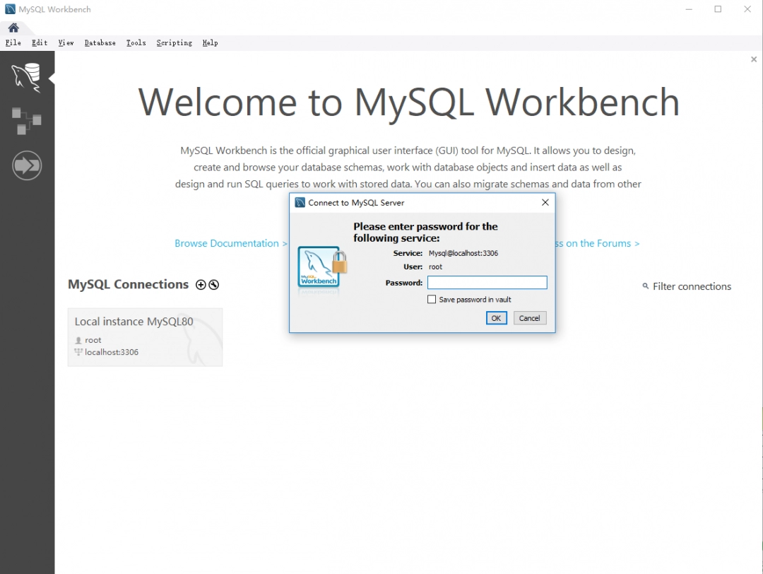Click the magnifier icon beside Filter connections

pyautogui.click(x=644, y=286)
